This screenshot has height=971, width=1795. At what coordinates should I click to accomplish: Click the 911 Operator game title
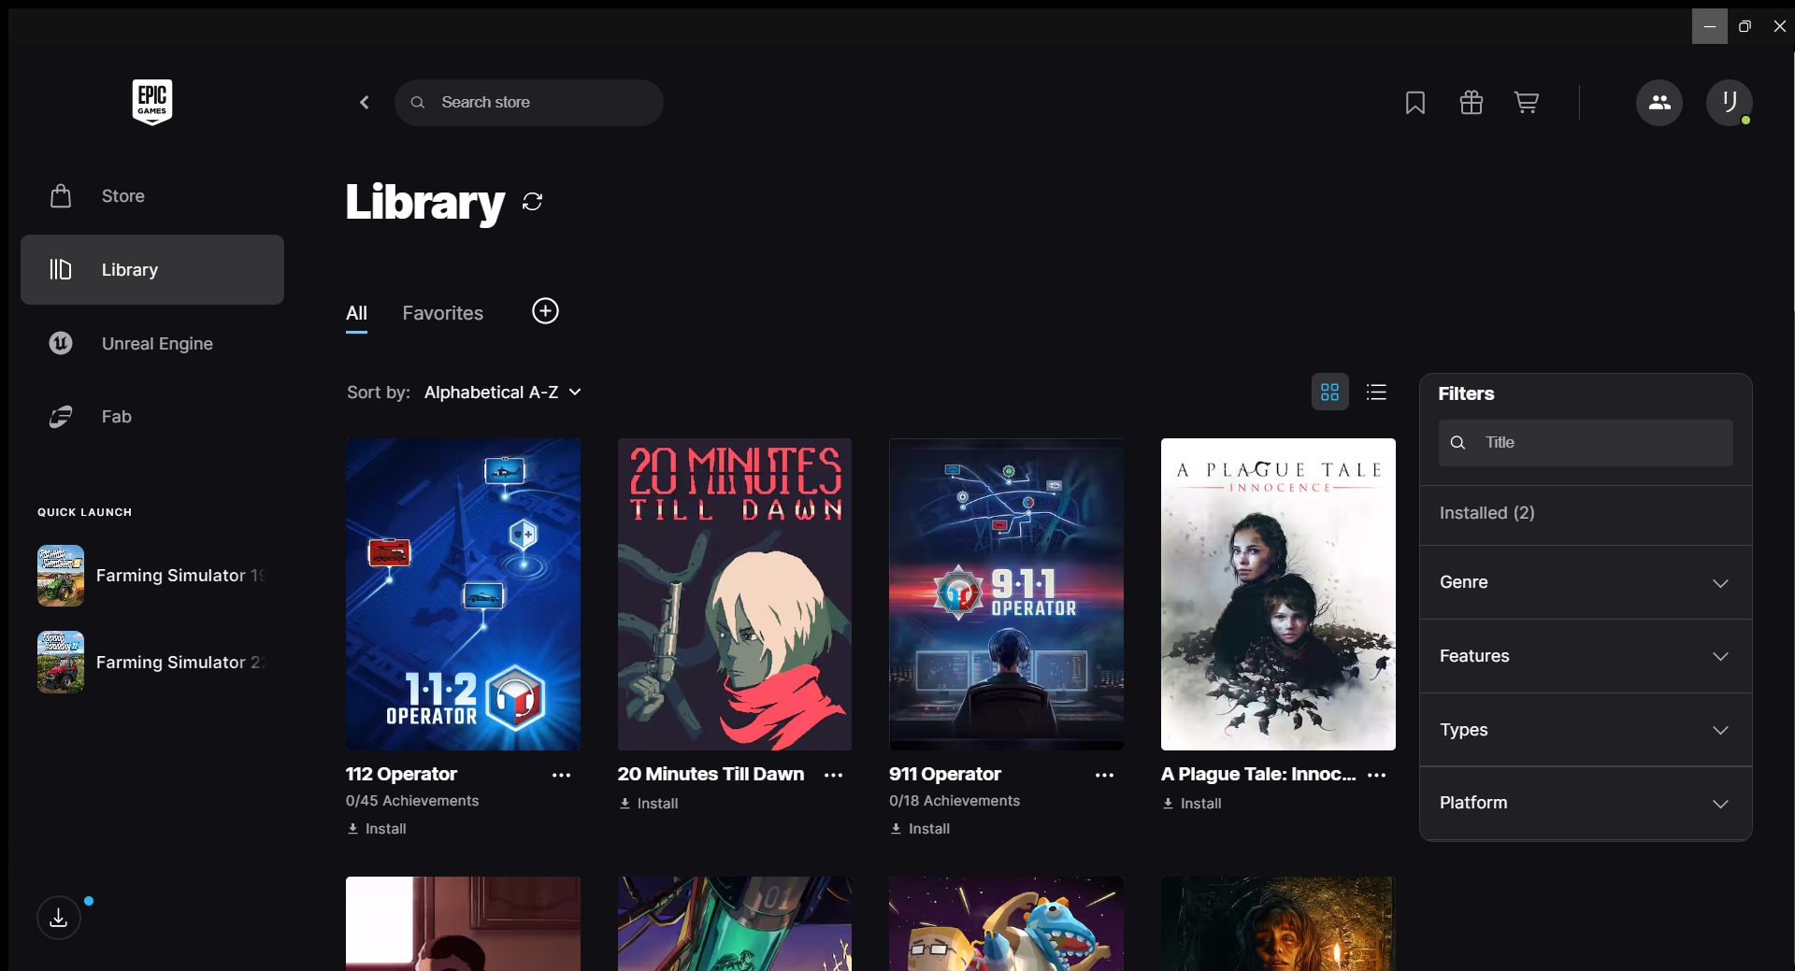click(945, 774)
